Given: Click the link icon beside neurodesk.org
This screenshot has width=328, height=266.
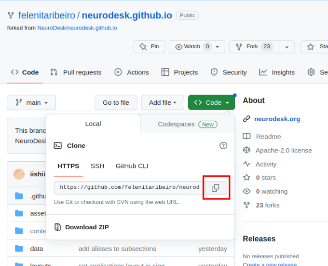Looking at the screenshot, I should [x=246, y=119].
